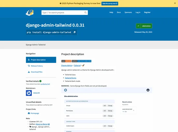Click the 'Recent actions' text in preview

tap(127, 102)
